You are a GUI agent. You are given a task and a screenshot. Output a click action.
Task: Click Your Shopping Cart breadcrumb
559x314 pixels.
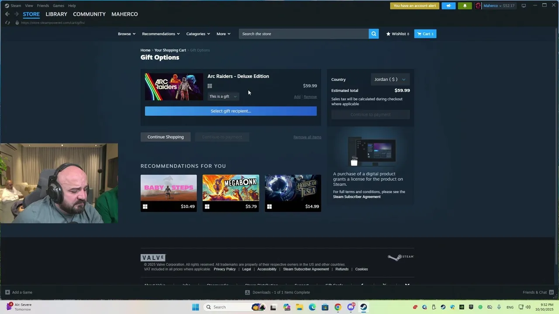[x=170, y=50]
